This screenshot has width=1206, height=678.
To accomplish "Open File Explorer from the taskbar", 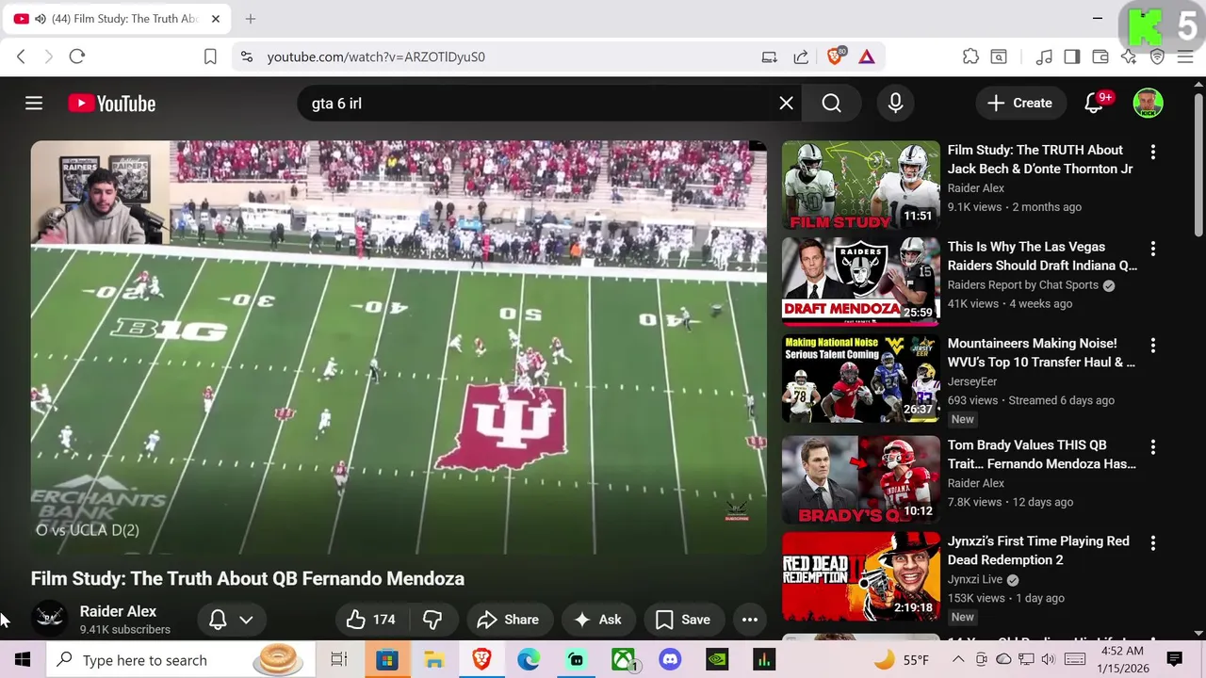I will [434, 660].
